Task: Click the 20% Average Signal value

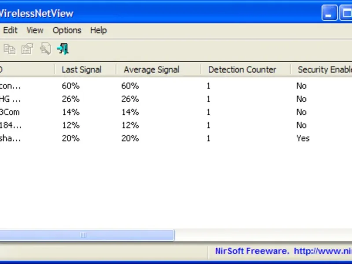Action: [x=130, y=138]
